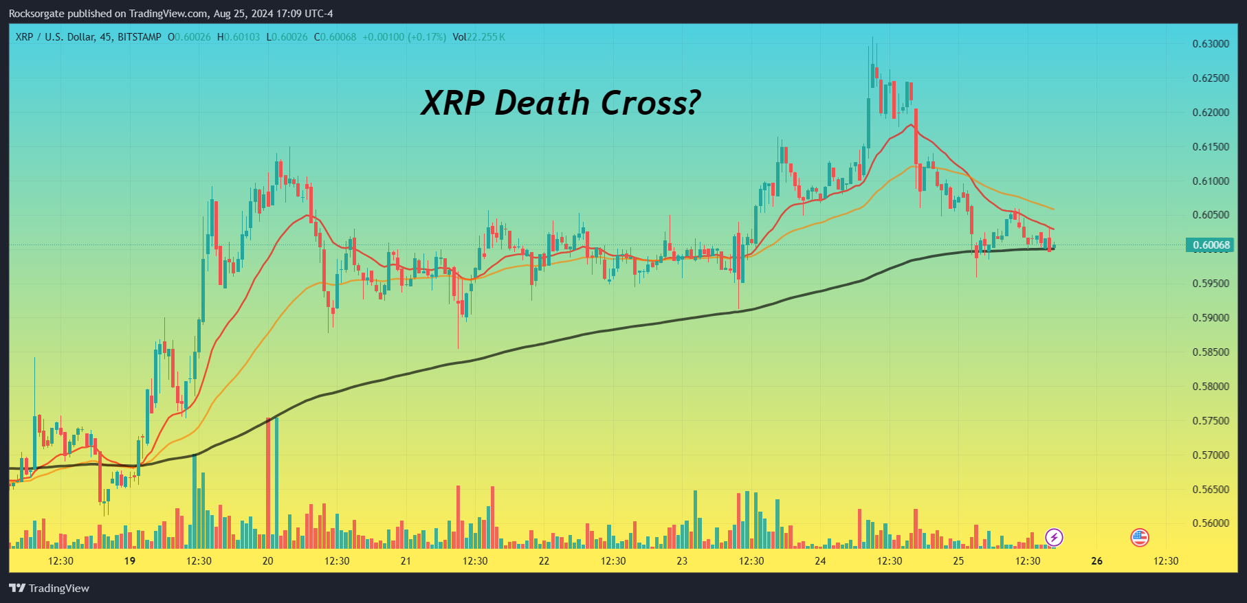The width and height of the screenshot is (1247, 603).
Task: Click date label 21 on time axis
Action: tap(406, 561)
